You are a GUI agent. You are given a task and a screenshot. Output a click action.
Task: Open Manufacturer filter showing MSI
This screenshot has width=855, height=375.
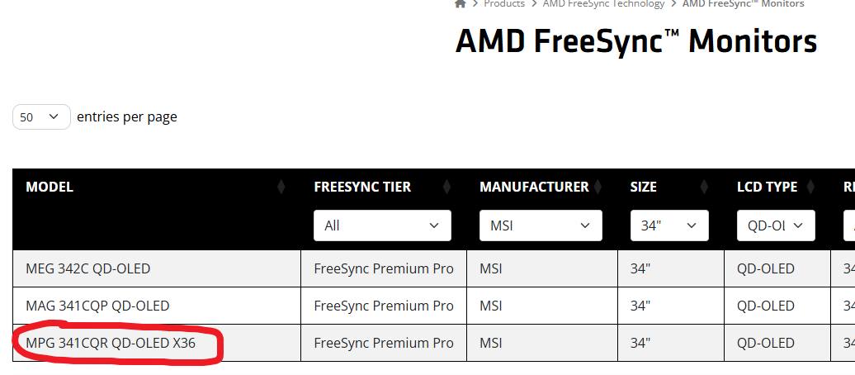coord(541,225)
